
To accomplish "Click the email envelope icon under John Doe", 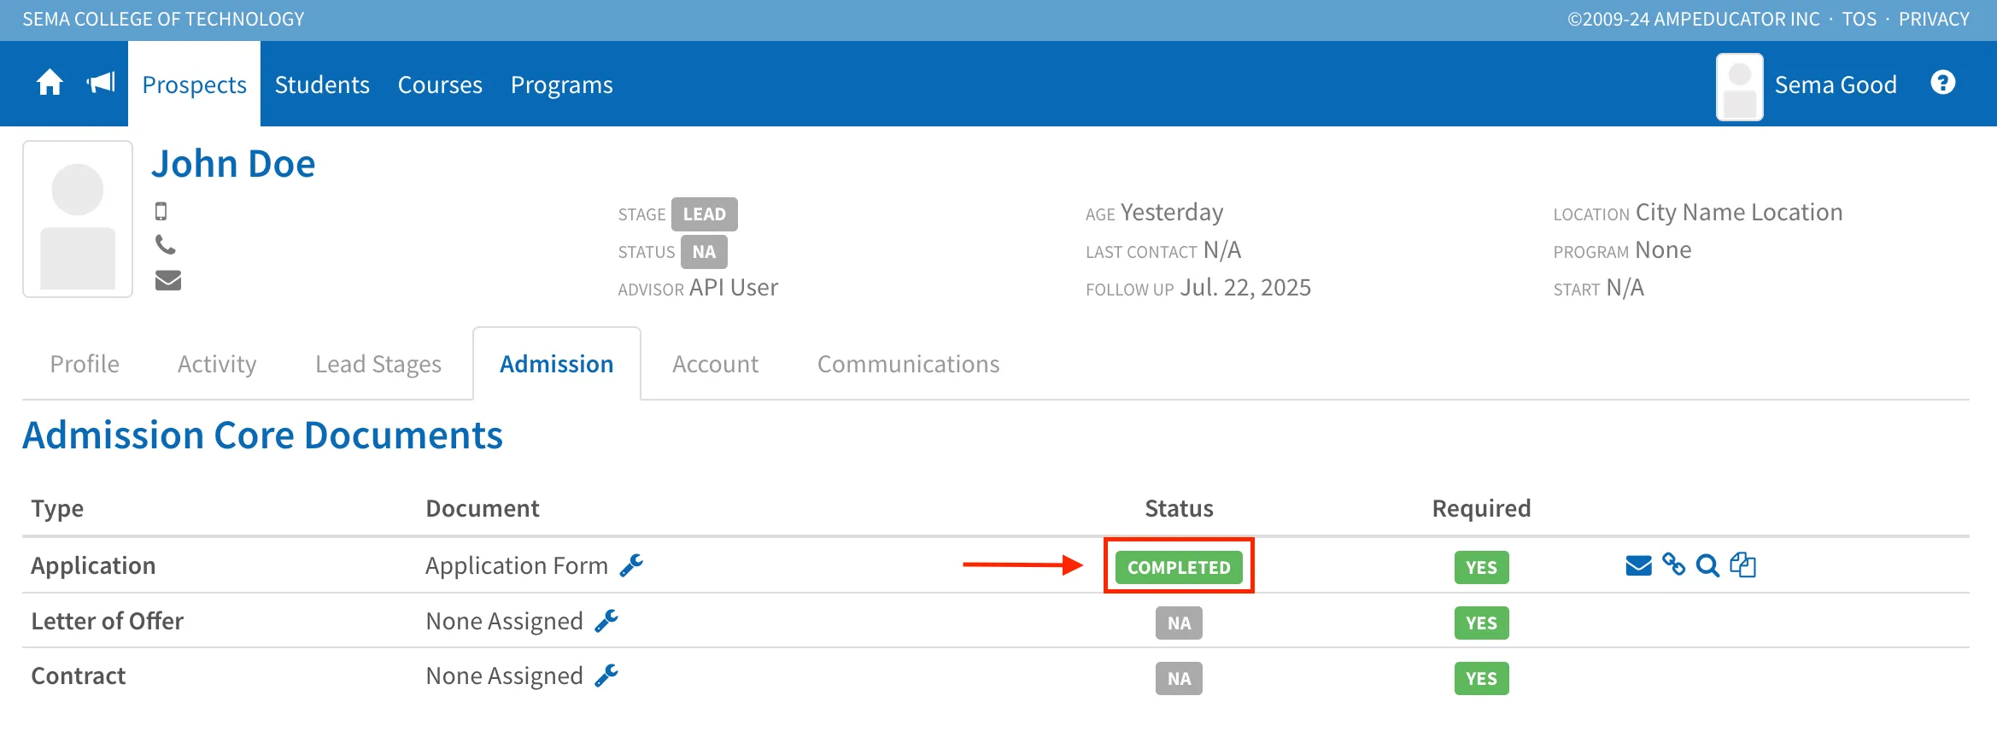I will pos(168,280).
